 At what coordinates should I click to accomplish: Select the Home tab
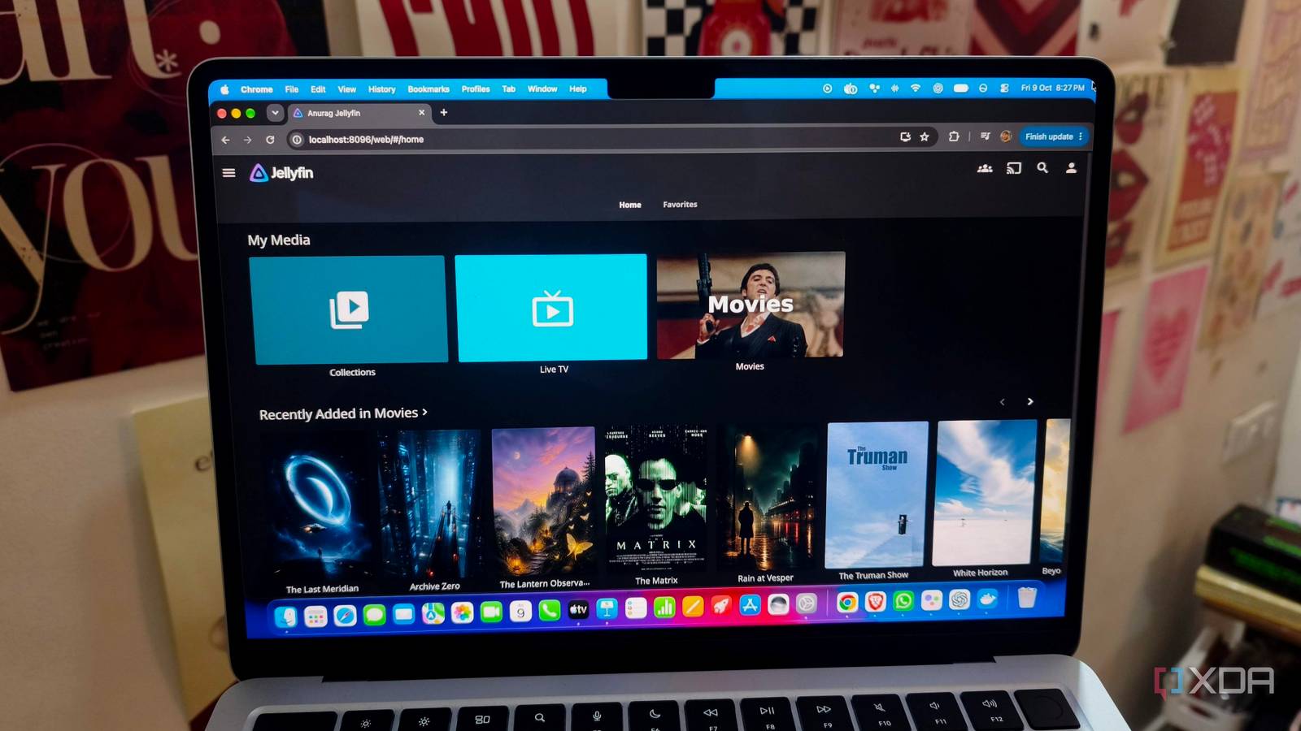click(630, 205)
